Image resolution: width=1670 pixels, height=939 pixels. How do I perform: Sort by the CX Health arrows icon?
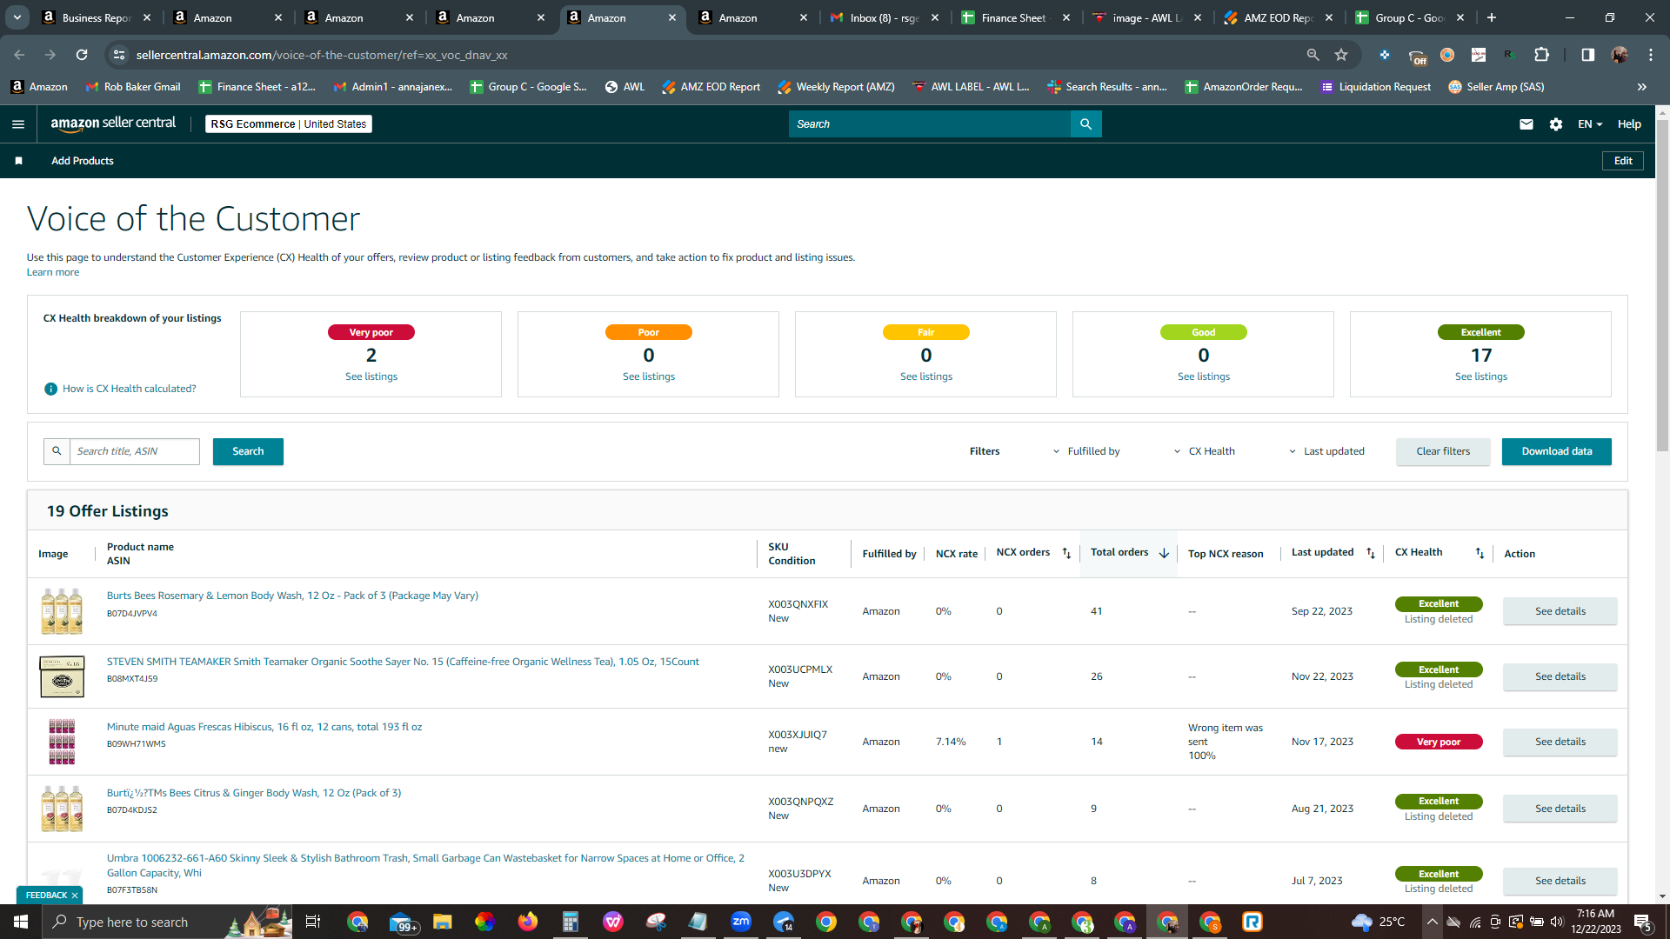tap(1480, 554)
